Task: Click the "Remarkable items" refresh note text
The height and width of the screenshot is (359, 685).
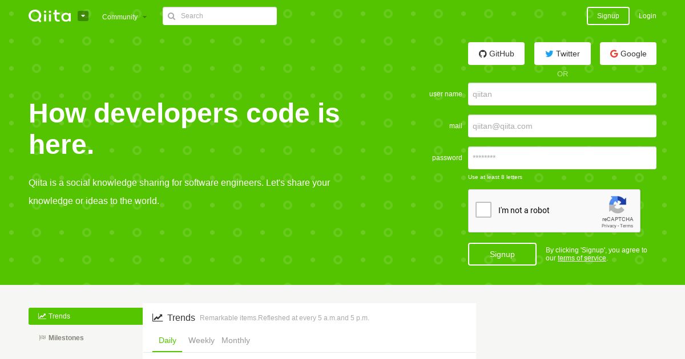Action: pyautogui.click(x=285, y=318)
